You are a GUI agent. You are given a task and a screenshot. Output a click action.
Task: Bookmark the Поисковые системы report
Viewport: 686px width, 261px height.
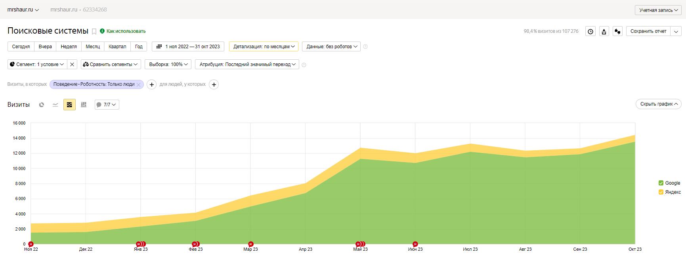click(x=94, y=32)
